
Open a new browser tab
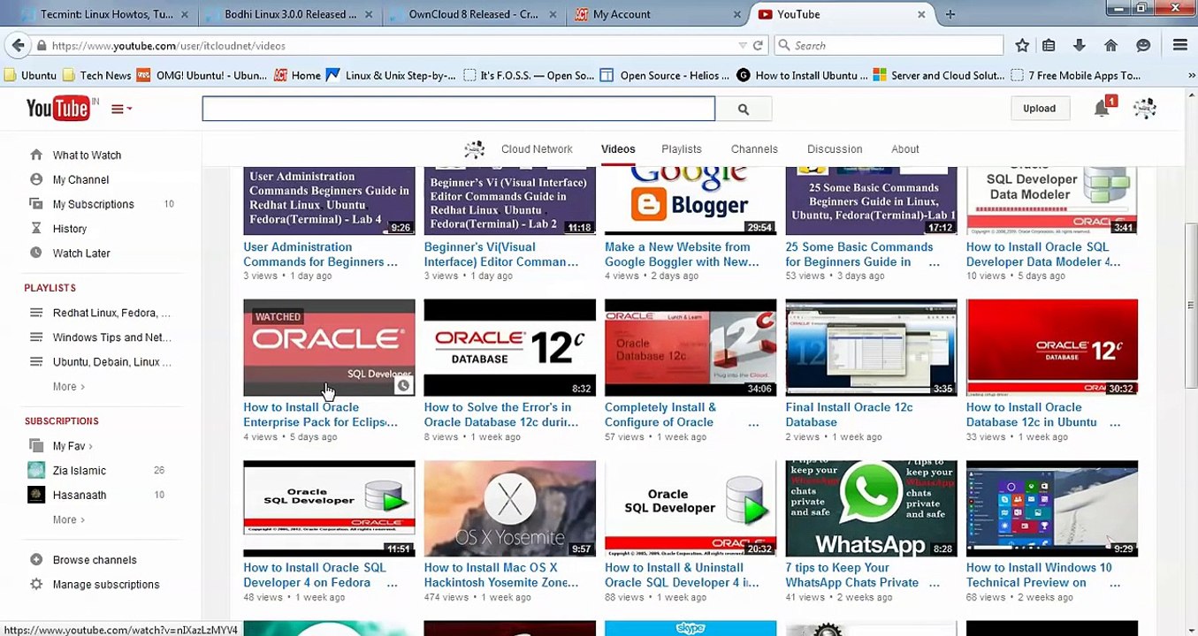click(x=950, y=14)
